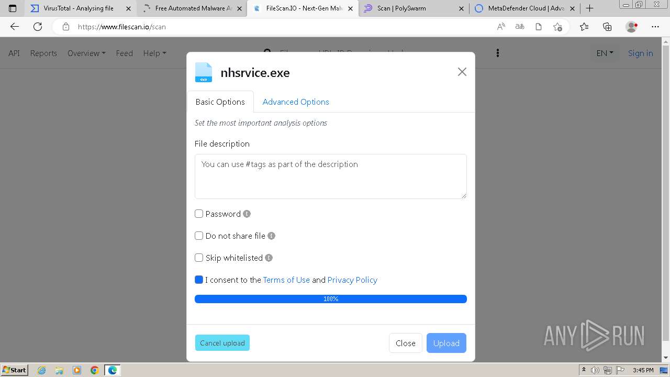Close the upload dialog with X
Image resolution: width=670 pixels, height=377 pixels.
(x=462, y=72)
